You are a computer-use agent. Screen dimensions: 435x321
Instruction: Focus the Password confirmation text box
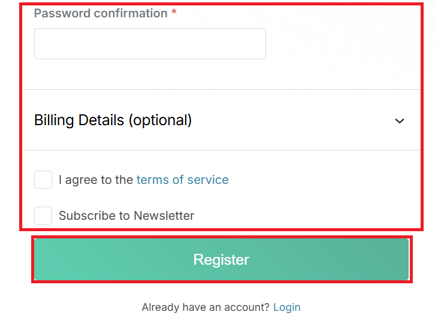pyautogui.click(x=150, y=44)
